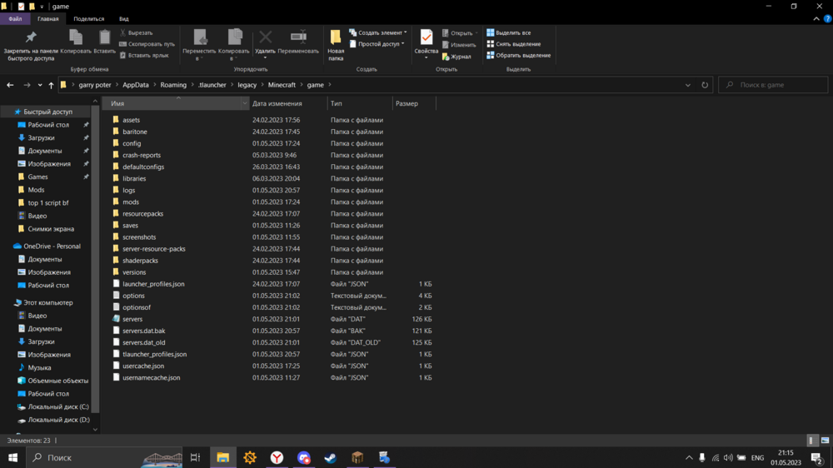Open Task View on the taskbar
This screenshot has width=833, height=468.
click(x=195, y=457)
